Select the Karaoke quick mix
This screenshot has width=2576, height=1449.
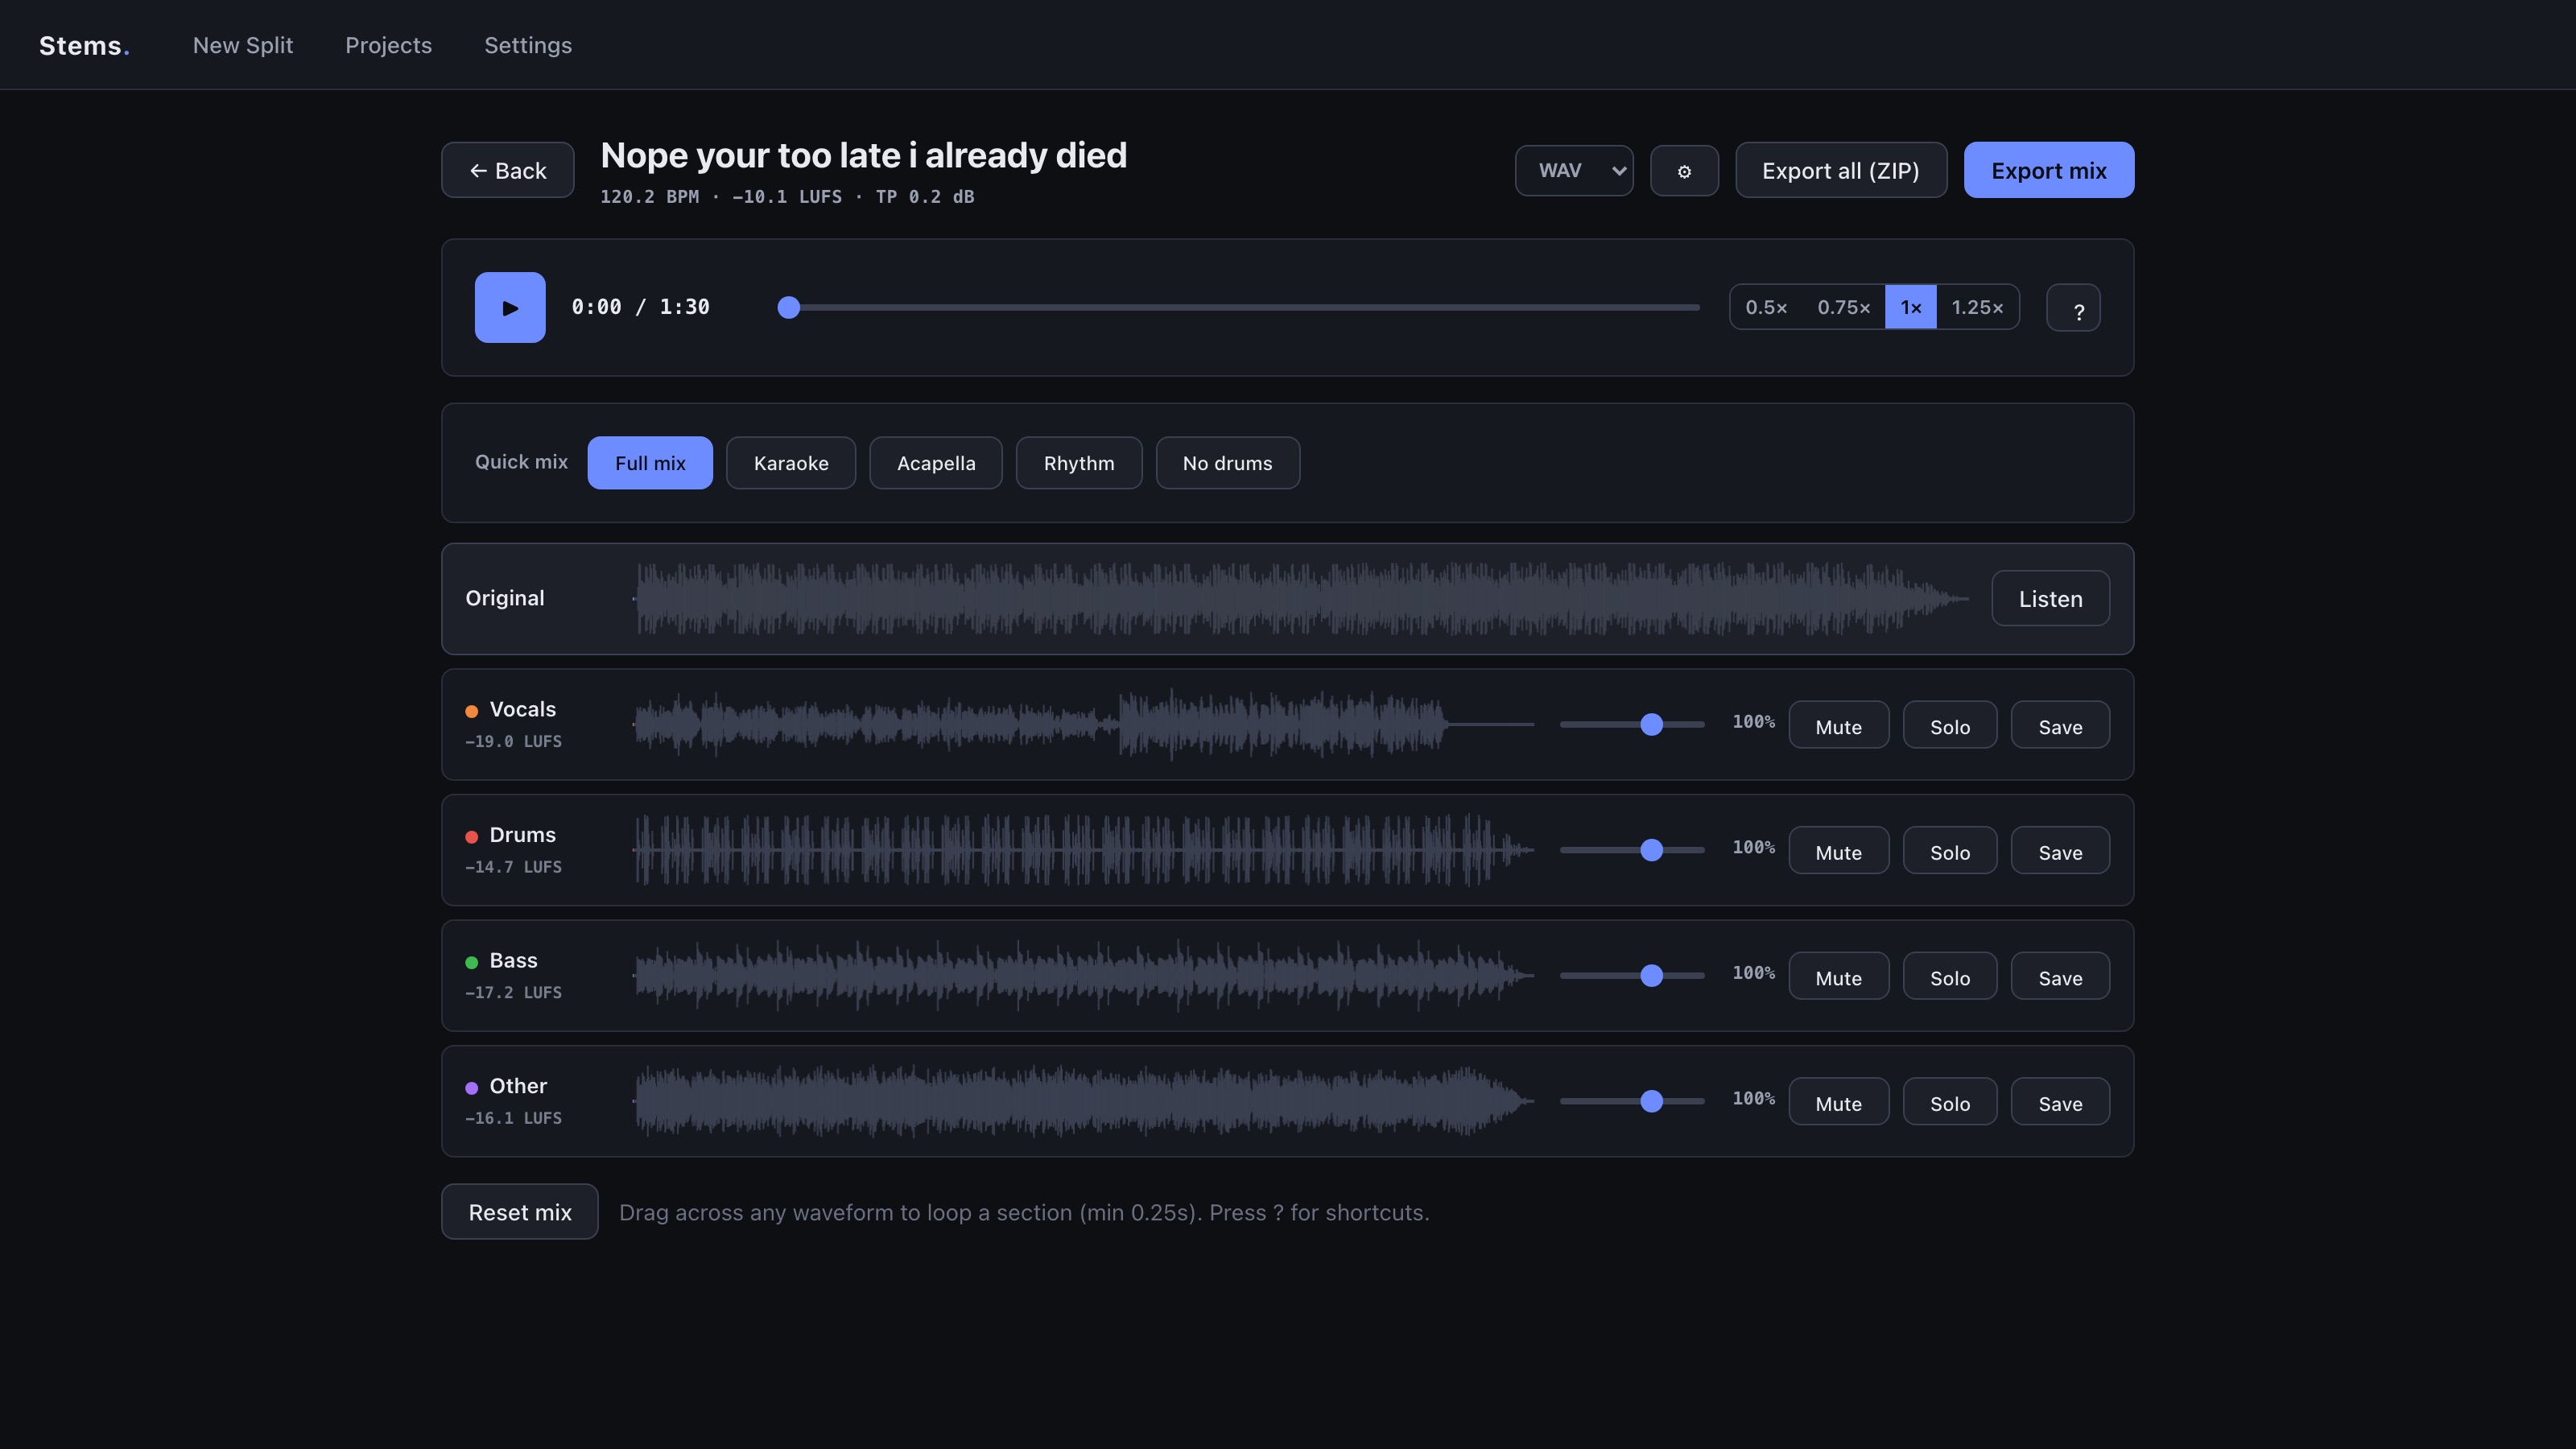[x=791, y=463]
